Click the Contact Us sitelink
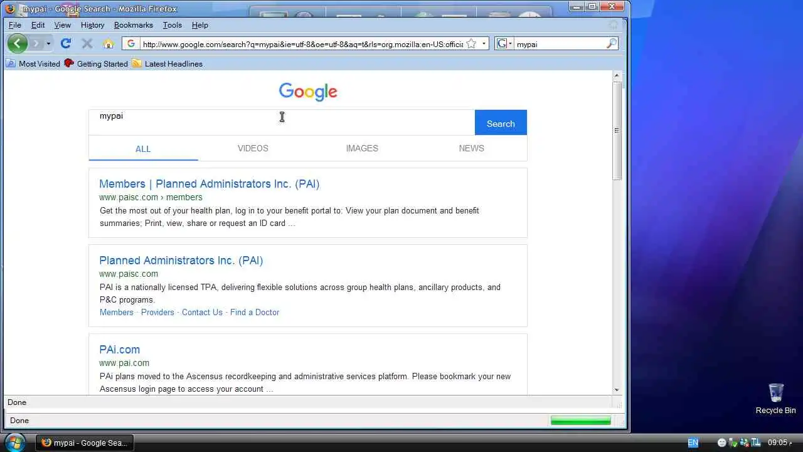 [x=202, y=312]
